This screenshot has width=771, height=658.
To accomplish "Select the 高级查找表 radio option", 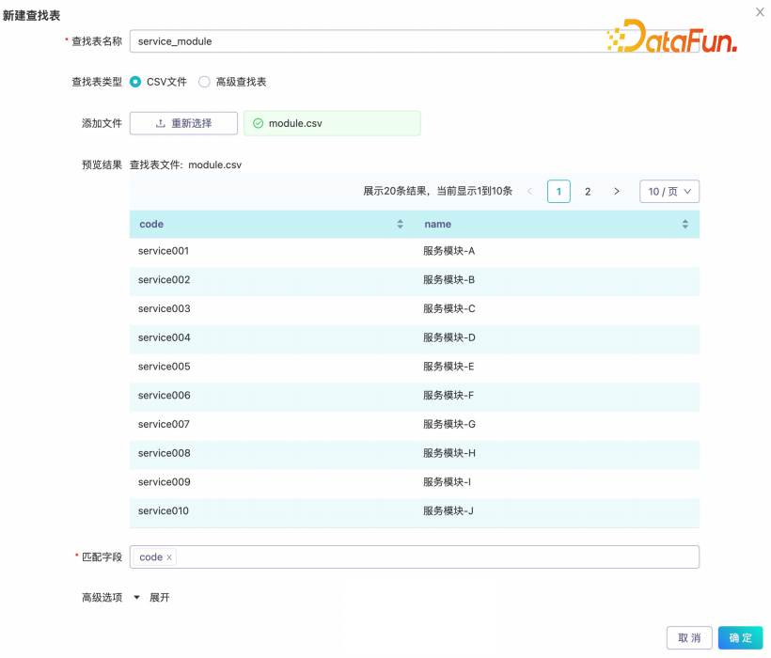I will (204, 82).
